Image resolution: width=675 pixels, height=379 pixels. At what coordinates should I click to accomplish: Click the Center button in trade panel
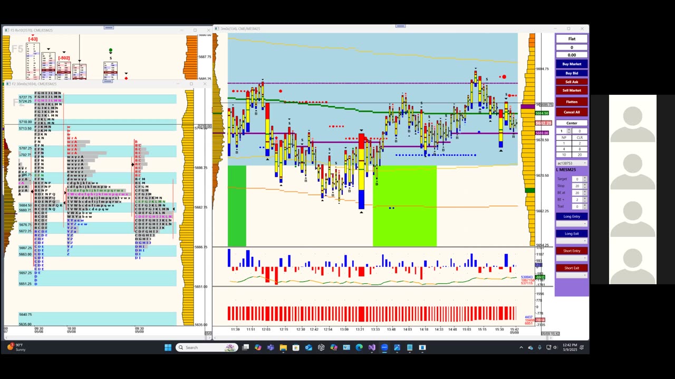572,123
